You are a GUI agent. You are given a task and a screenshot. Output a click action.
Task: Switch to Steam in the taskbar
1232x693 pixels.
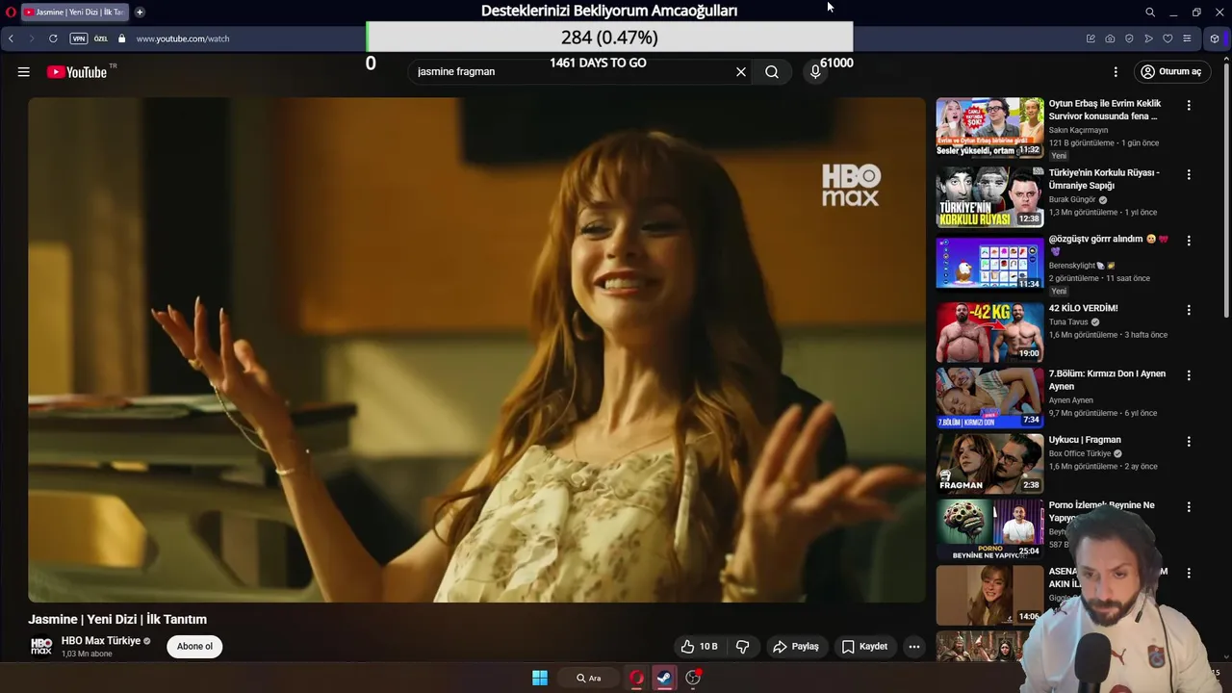point(664,678)
